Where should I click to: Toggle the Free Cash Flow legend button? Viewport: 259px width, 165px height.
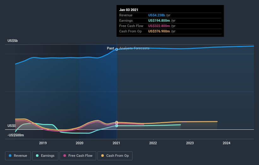(x=78, y=156)
